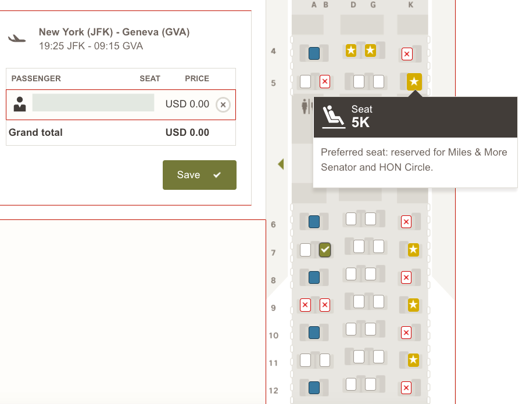Image resolution: width=519 pixels, height=404 pixels.
Task: Click the 'PASSENGER' column header
Action: tap(36, 79)
